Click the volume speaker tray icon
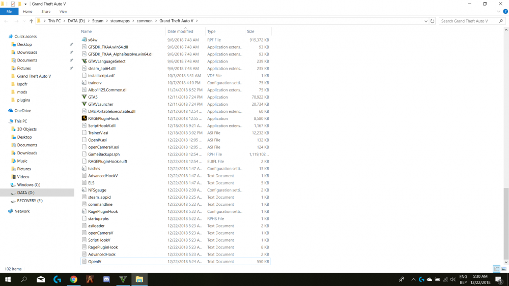The image size is (509, 286). pyautogui.click(x=453, y=279)
